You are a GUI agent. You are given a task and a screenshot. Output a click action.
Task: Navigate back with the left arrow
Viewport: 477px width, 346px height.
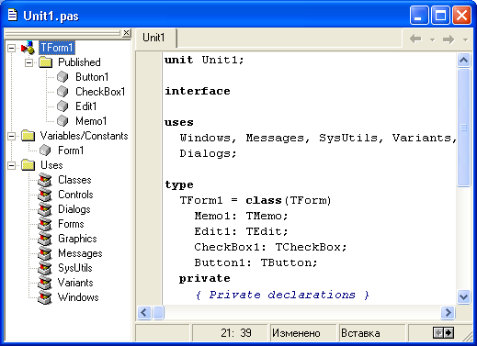click(415, 39)
